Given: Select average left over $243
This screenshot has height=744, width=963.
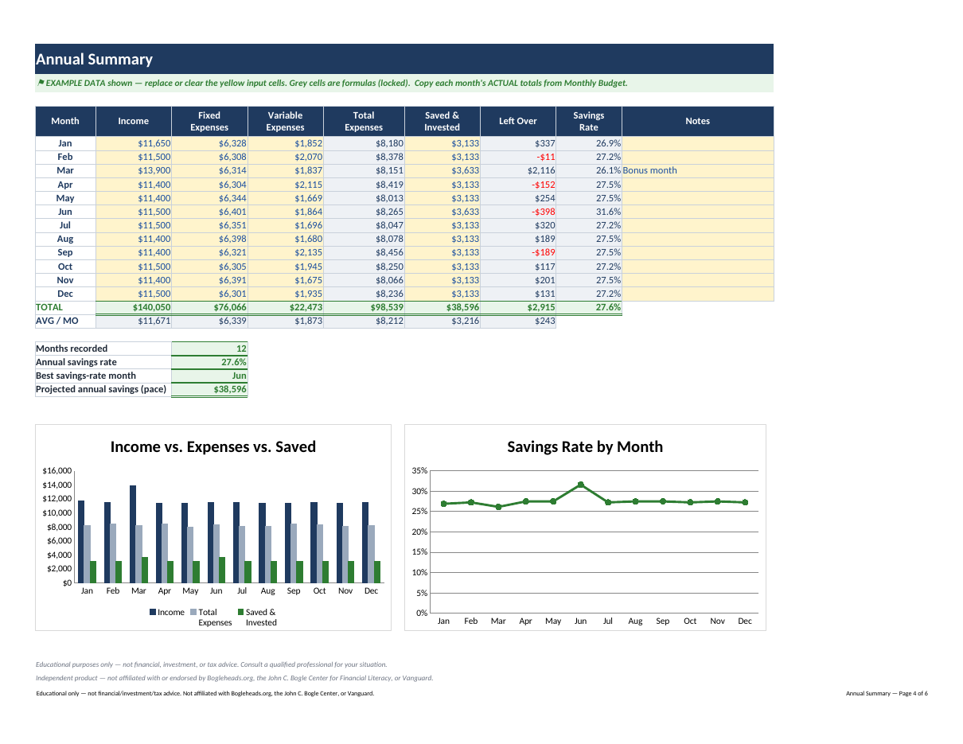Looking at the screenshot, I should tap(518, 321).
